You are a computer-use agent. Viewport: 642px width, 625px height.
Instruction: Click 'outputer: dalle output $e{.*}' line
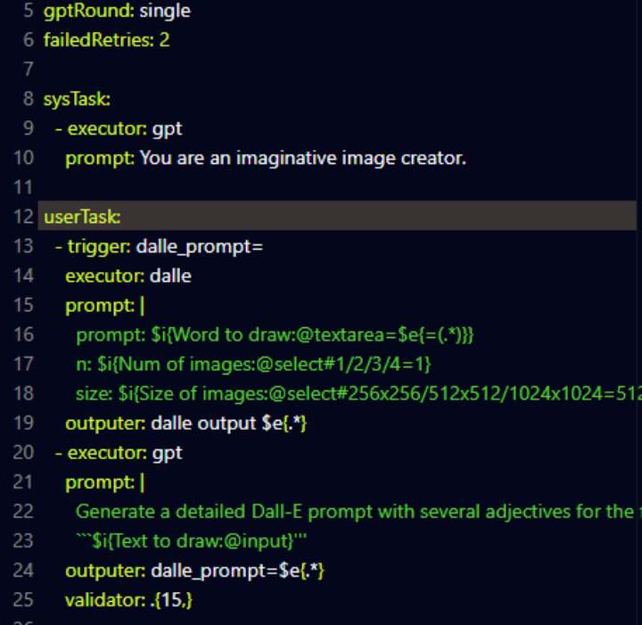185,424
